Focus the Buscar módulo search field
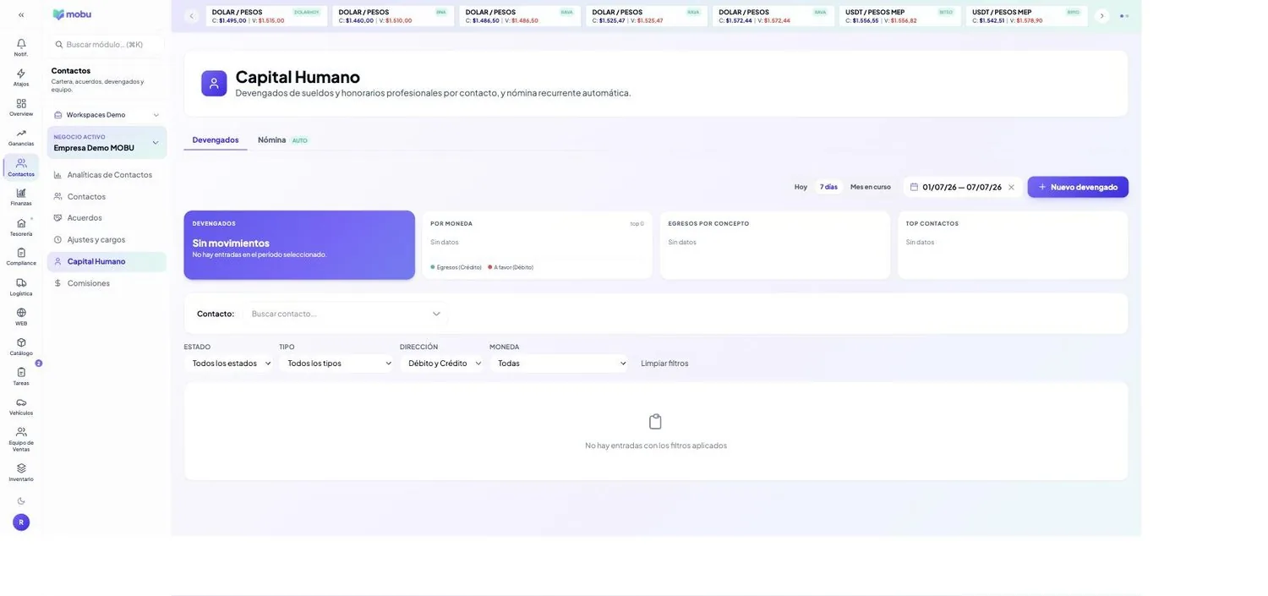 click(x=107, y=44)
